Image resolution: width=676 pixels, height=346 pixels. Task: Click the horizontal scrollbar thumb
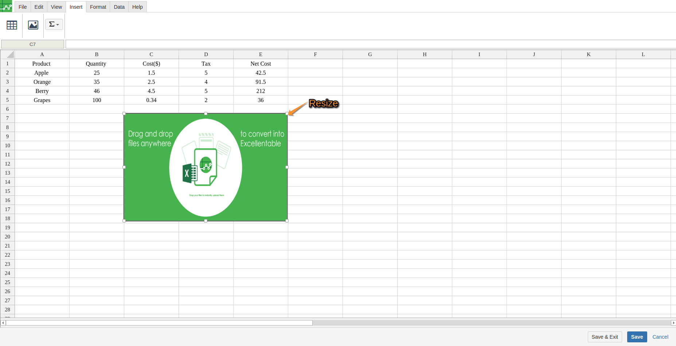tap(159, 323)
